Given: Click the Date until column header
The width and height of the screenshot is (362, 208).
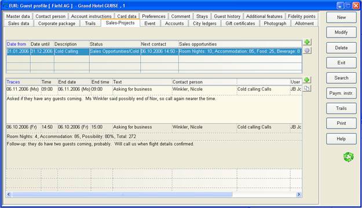Looking at the screenshot, I should 42,44.
